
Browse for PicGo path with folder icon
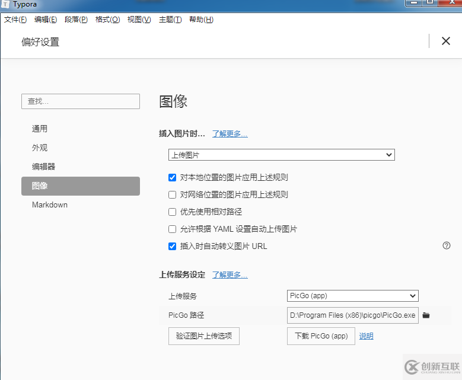426,315
